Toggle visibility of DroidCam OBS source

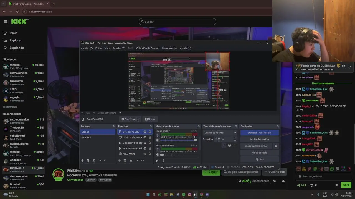click(x=145, y=132)
